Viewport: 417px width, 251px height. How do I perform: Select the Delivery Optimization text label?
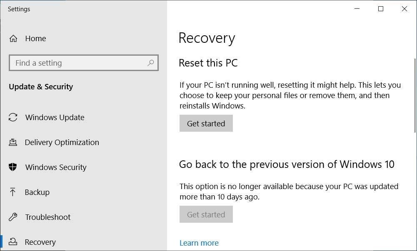pyautogui.click(x=62, y=143)
